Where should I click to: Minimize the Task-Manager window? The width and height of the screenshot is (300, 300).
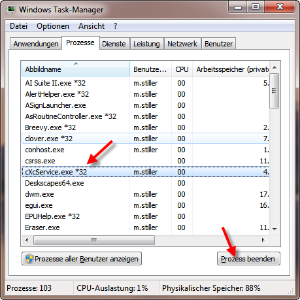(238, 7)
